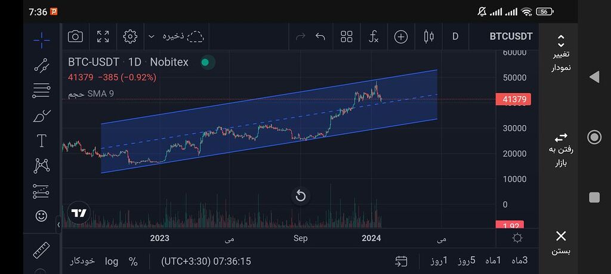The width and height of the screenshot is (611, 274).
Task: Open timezone UTC+3:30 menu
Action: coord(206,261)
